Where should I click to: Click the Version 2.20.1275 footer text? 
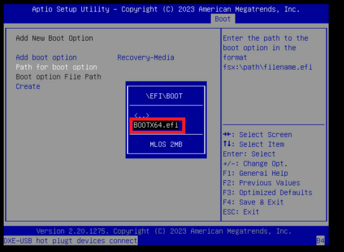click(x=164, y=231)
